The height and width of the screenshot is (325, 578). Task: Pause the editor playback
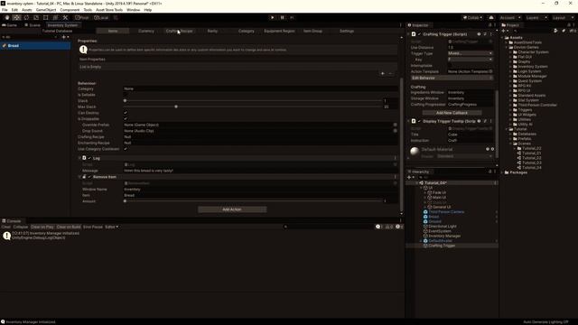[283, 18]
